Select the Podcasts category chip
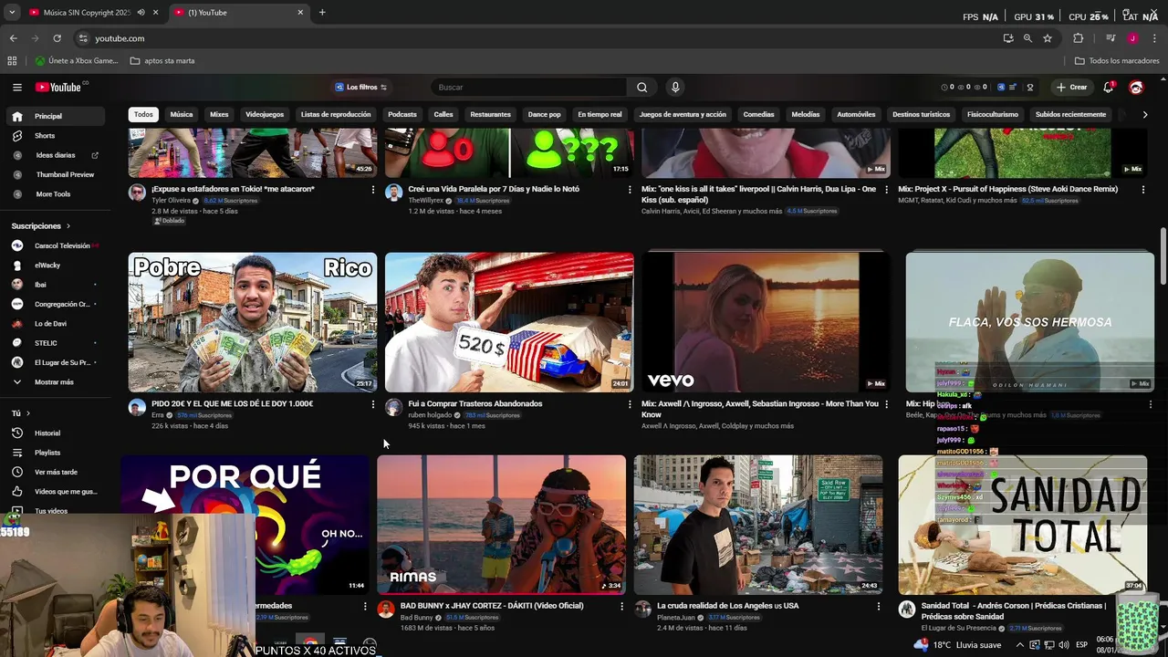The image size is (1168, 657). 401,115
